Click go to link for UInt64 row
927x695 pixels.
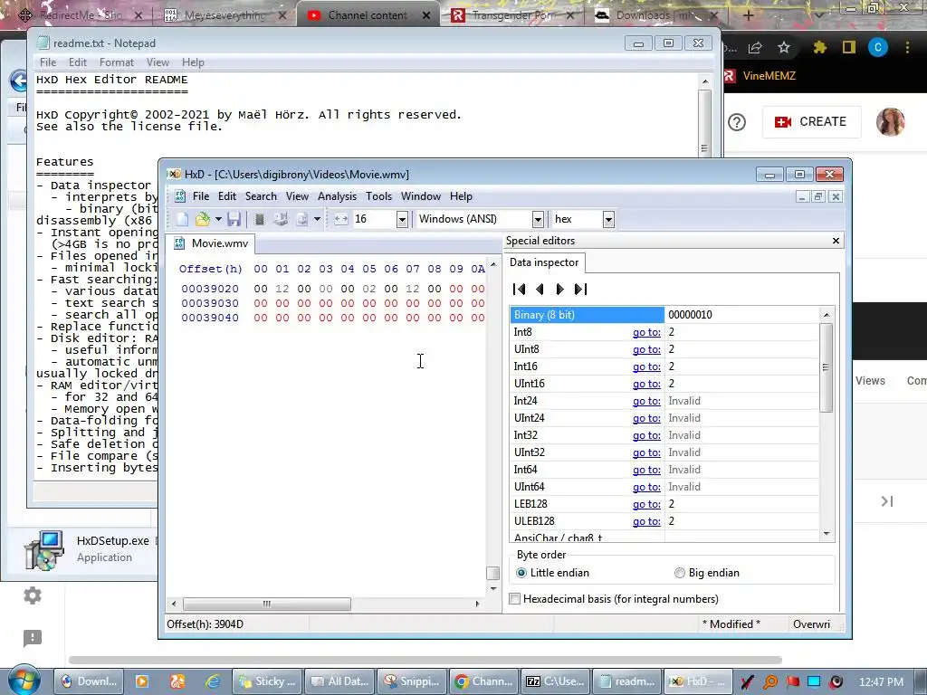(x=646, y=487)
